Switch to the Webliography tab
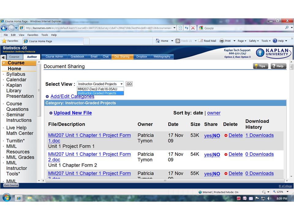 pyautogui.click(x=162, y=57)
